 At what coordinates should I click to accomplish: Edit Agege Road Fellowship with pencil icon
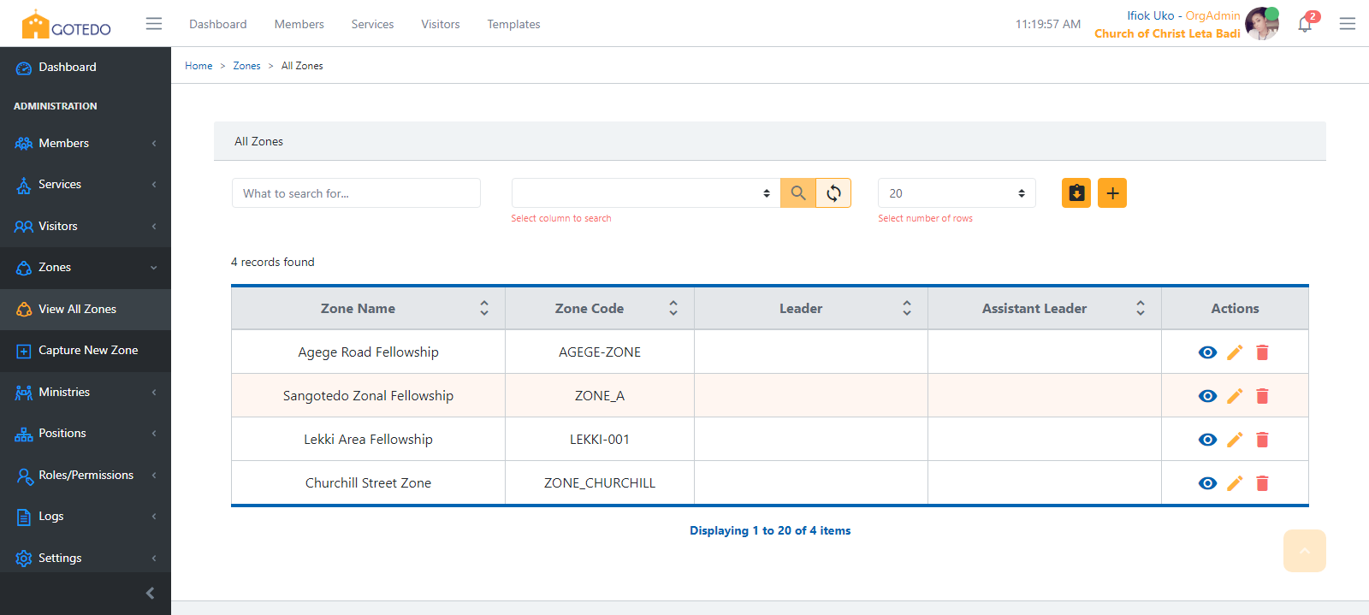pyautogui.click(x=1235, y=352)
